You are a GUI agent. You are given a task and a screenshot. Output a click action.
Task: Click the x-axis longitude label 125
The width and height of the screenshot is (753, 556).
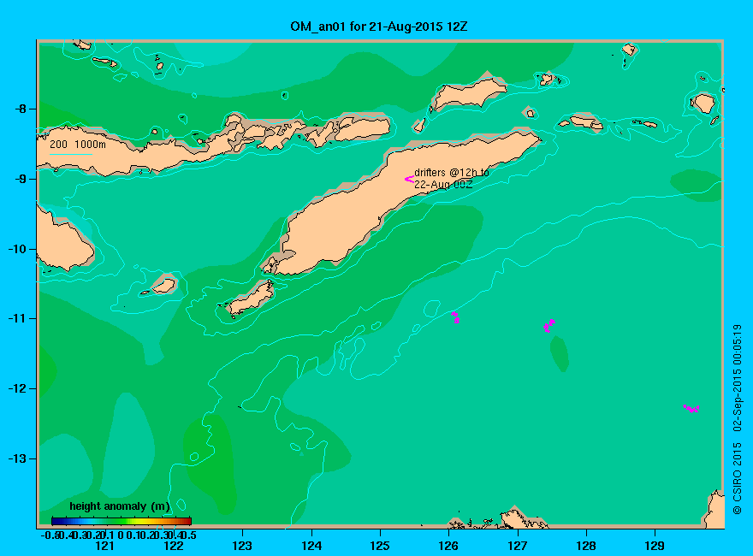(380, 546)
